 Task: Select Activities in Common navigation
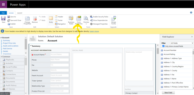pyautogui.click(x=12, y=63)
